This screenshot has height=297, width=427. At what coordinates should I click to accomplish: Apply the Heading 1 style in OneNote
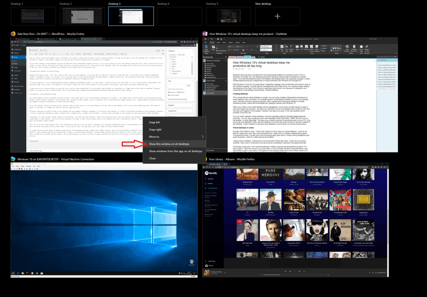pyautogui.click(x=266, y=46)
